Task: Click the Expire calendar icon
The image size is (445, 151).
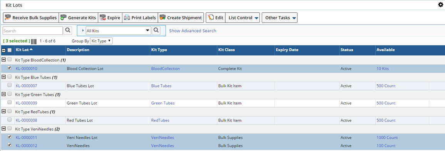Action: (103, 18)
